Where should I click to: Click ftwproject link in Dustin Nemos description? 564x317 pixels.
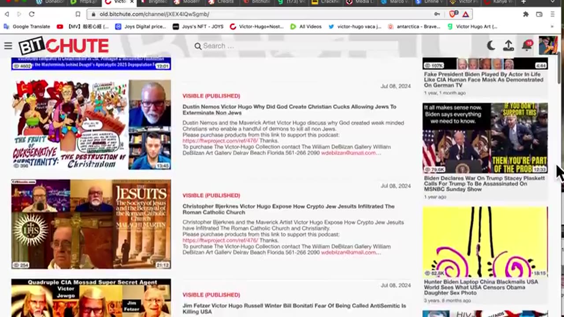click(x=220, y=141)
